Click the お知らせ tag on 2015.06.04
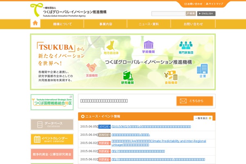The image size is (246, 164). pyautogui.click(x=104, y=135)
